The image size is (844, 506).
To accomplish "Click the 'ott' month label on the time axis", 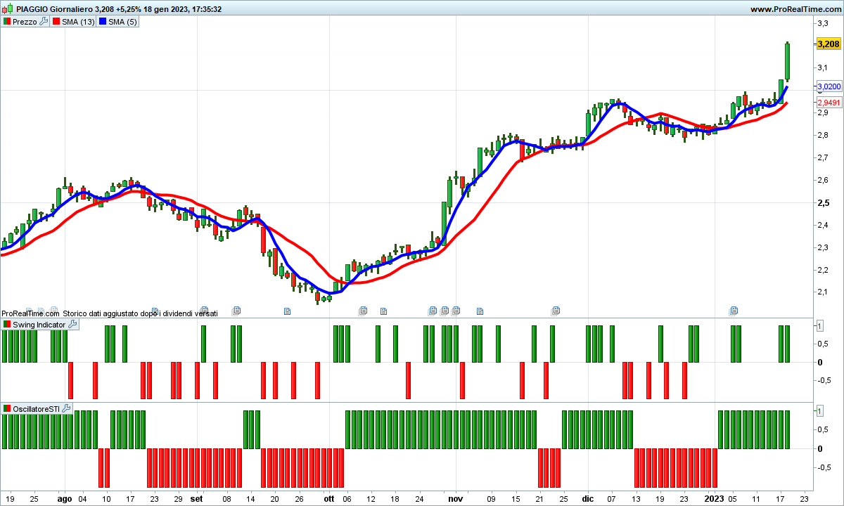I will 329,499.
